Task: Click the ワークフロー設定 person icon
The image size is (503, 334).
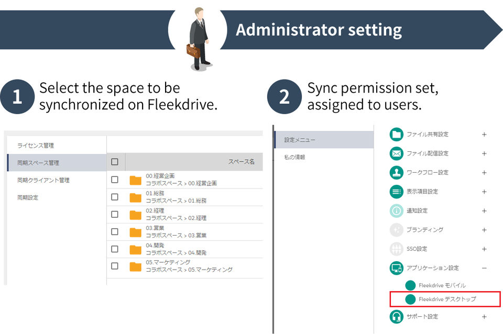Action: (x=397, y=173)
